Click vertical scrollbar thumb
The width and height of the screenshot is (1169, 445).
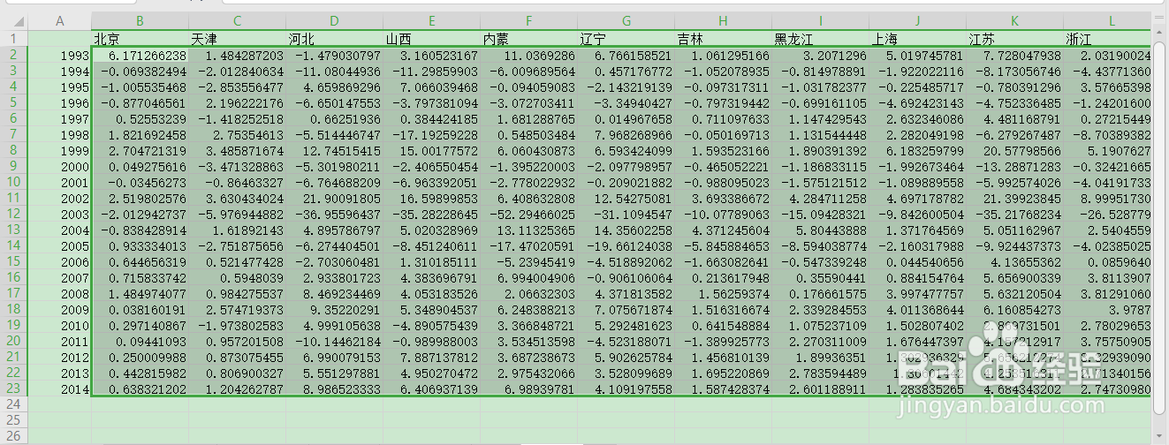(x=1160, y=226)
